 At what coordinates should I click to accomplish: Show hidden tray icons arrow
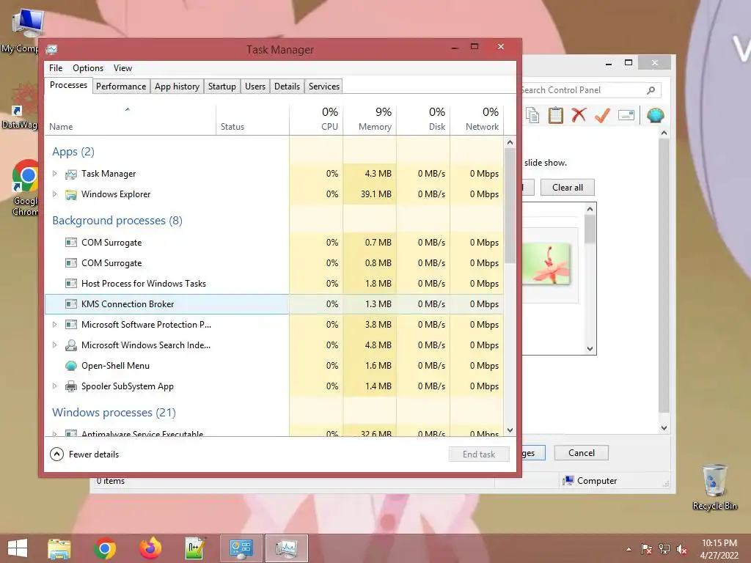click(629, 549)
